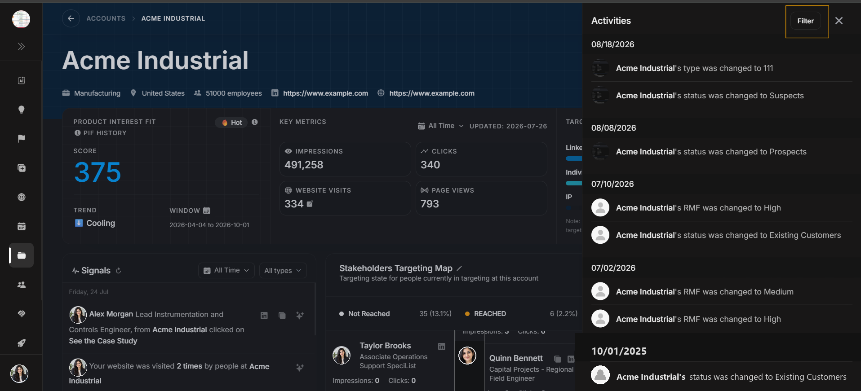Image resolution: width=861 pixels, height=391 pixels.
Task: Open the Signals All Time dropdown
Action: (226, 270)
